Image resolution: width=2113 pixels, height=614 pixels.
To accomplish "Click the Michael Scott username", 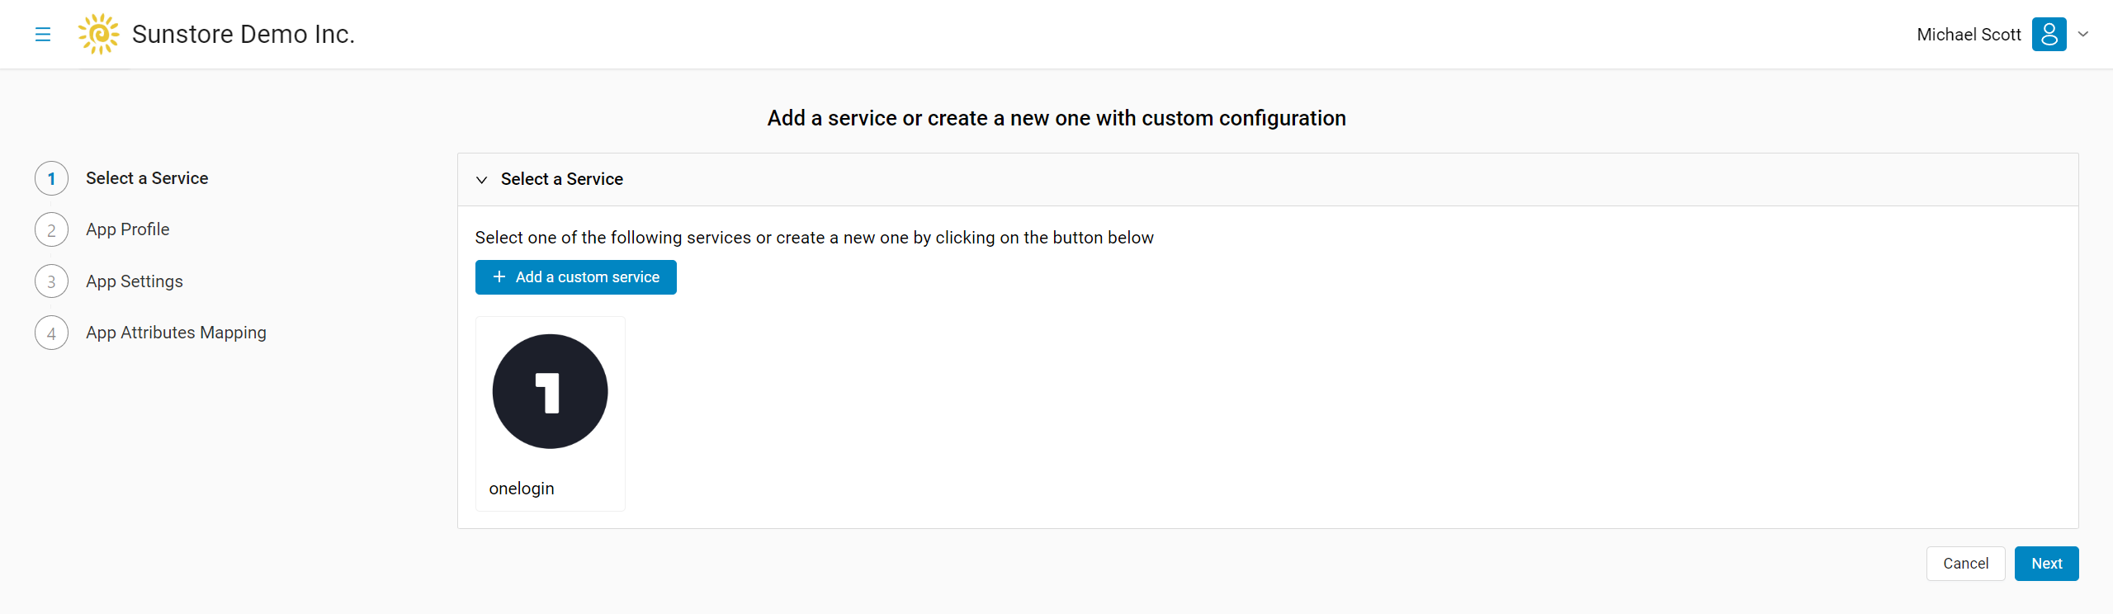I will point(1969,35).
